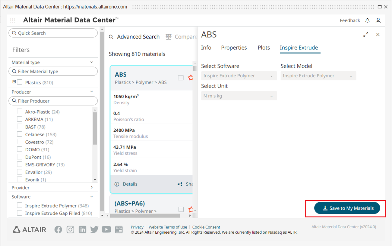Open Altair Twitter page icon
The width and height of the screenshot is (392, 246).
[x=94, y=229]
